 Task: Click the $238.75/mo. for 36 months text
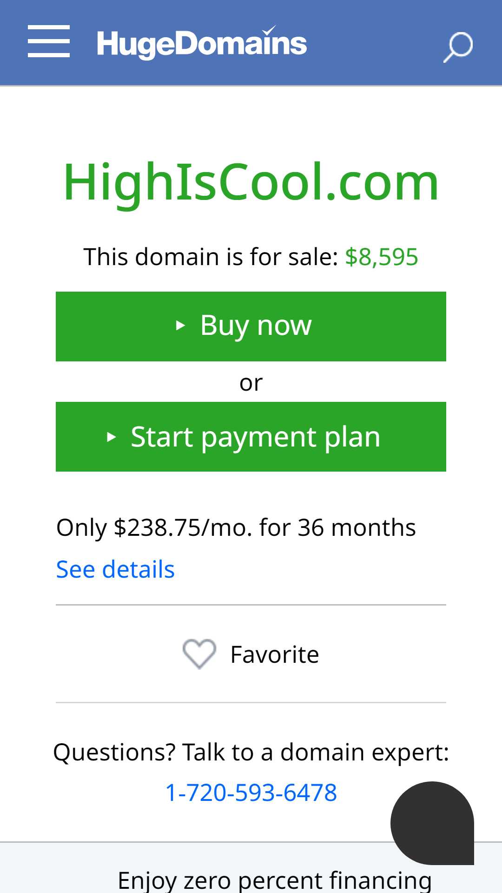coord(265,528)
